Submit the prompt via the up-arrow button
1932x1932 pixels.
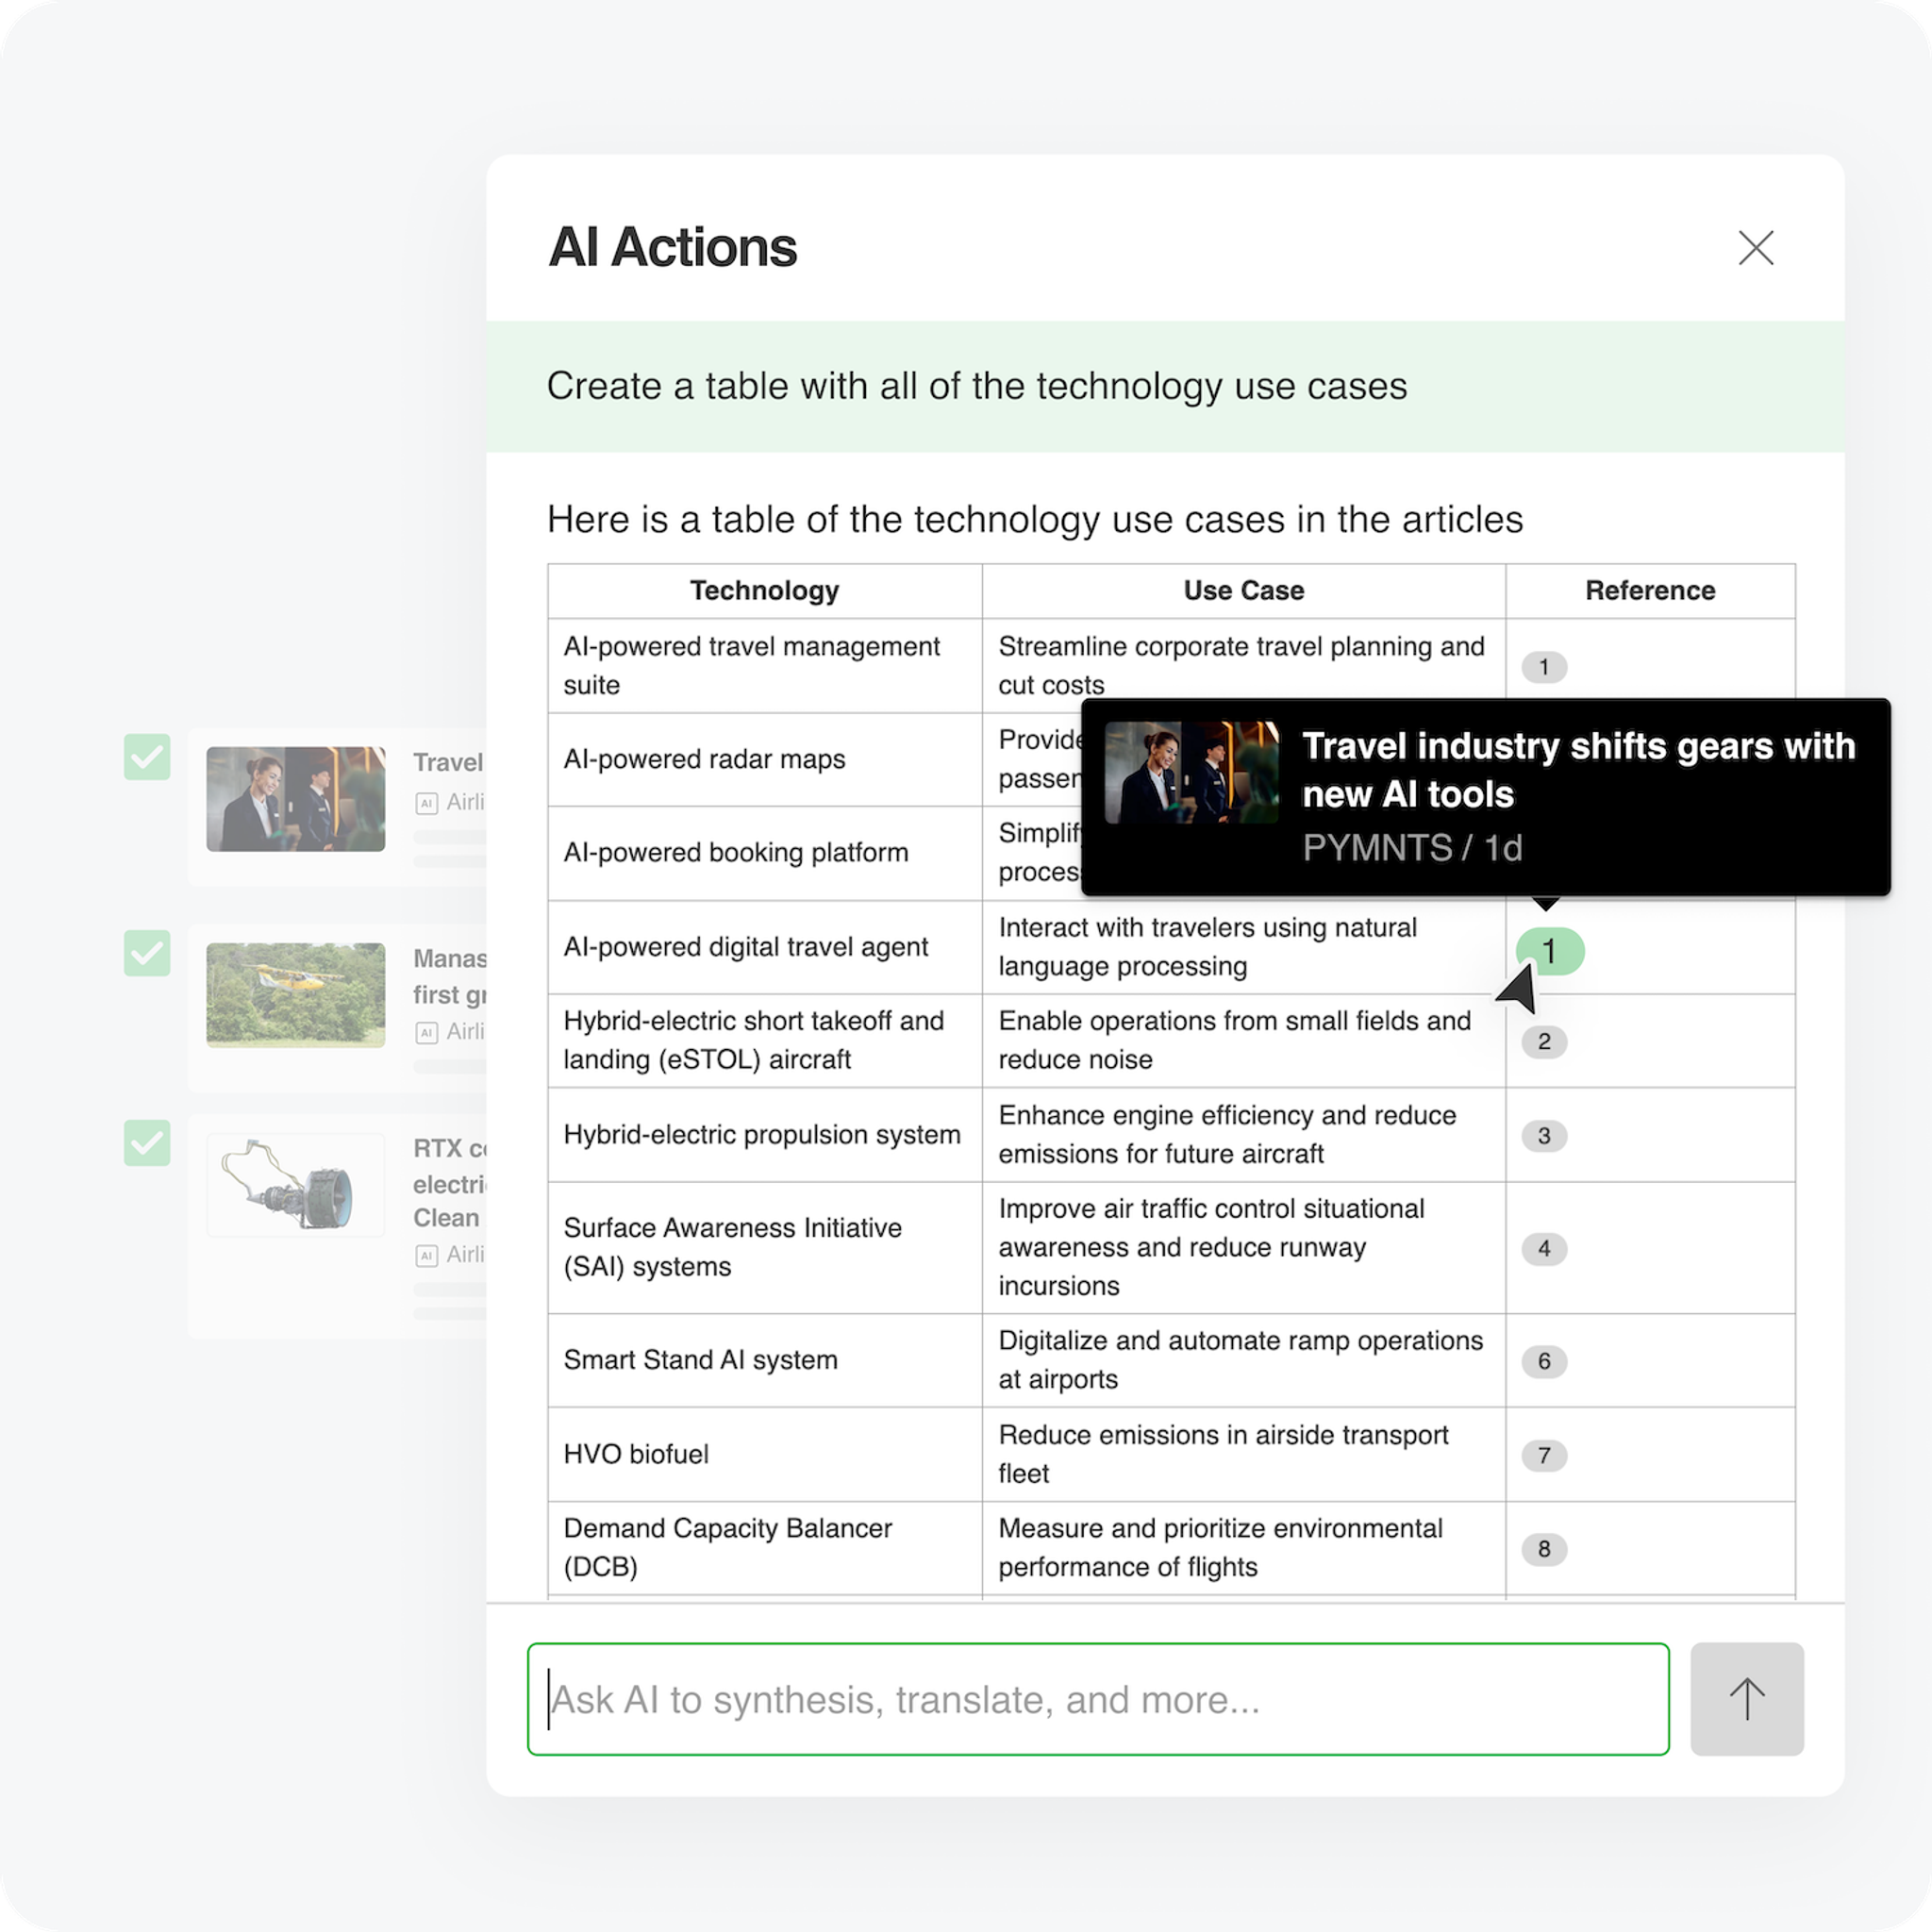point(1747,1699)
